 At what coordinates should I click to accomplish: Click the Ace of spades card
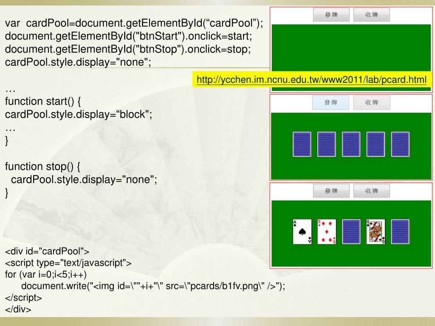[x=302, y=232]
